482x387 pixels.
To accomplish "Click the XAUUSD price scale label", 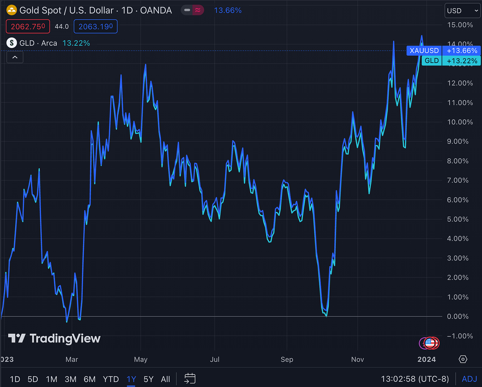I will point(424,51).
